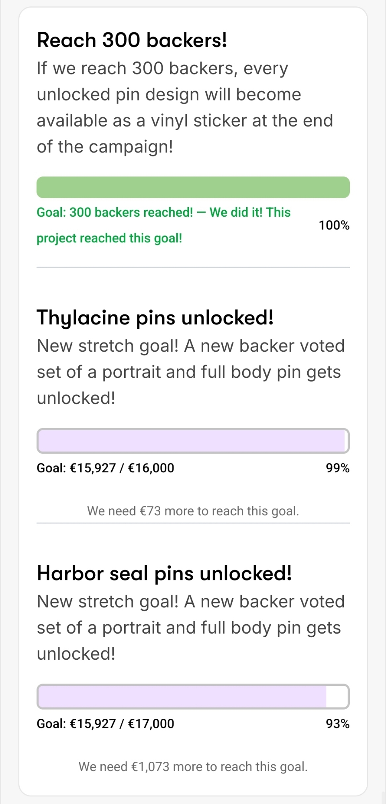Click the divider line below the backers goal
The image size is (386, 804).
click(x=193, y=267)
